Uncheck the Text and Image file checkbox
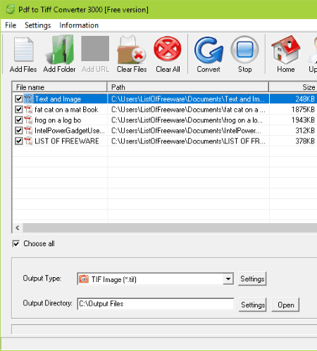Viewport: 317px width, 351px height. click(x=18, y=98)
